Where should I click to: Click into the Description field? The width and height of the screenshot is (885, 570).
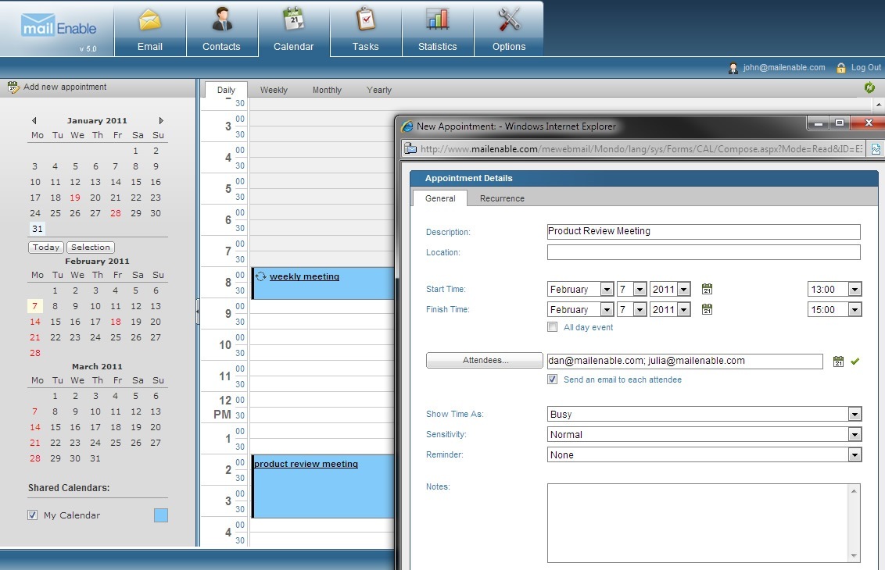[x=704, y=232]
